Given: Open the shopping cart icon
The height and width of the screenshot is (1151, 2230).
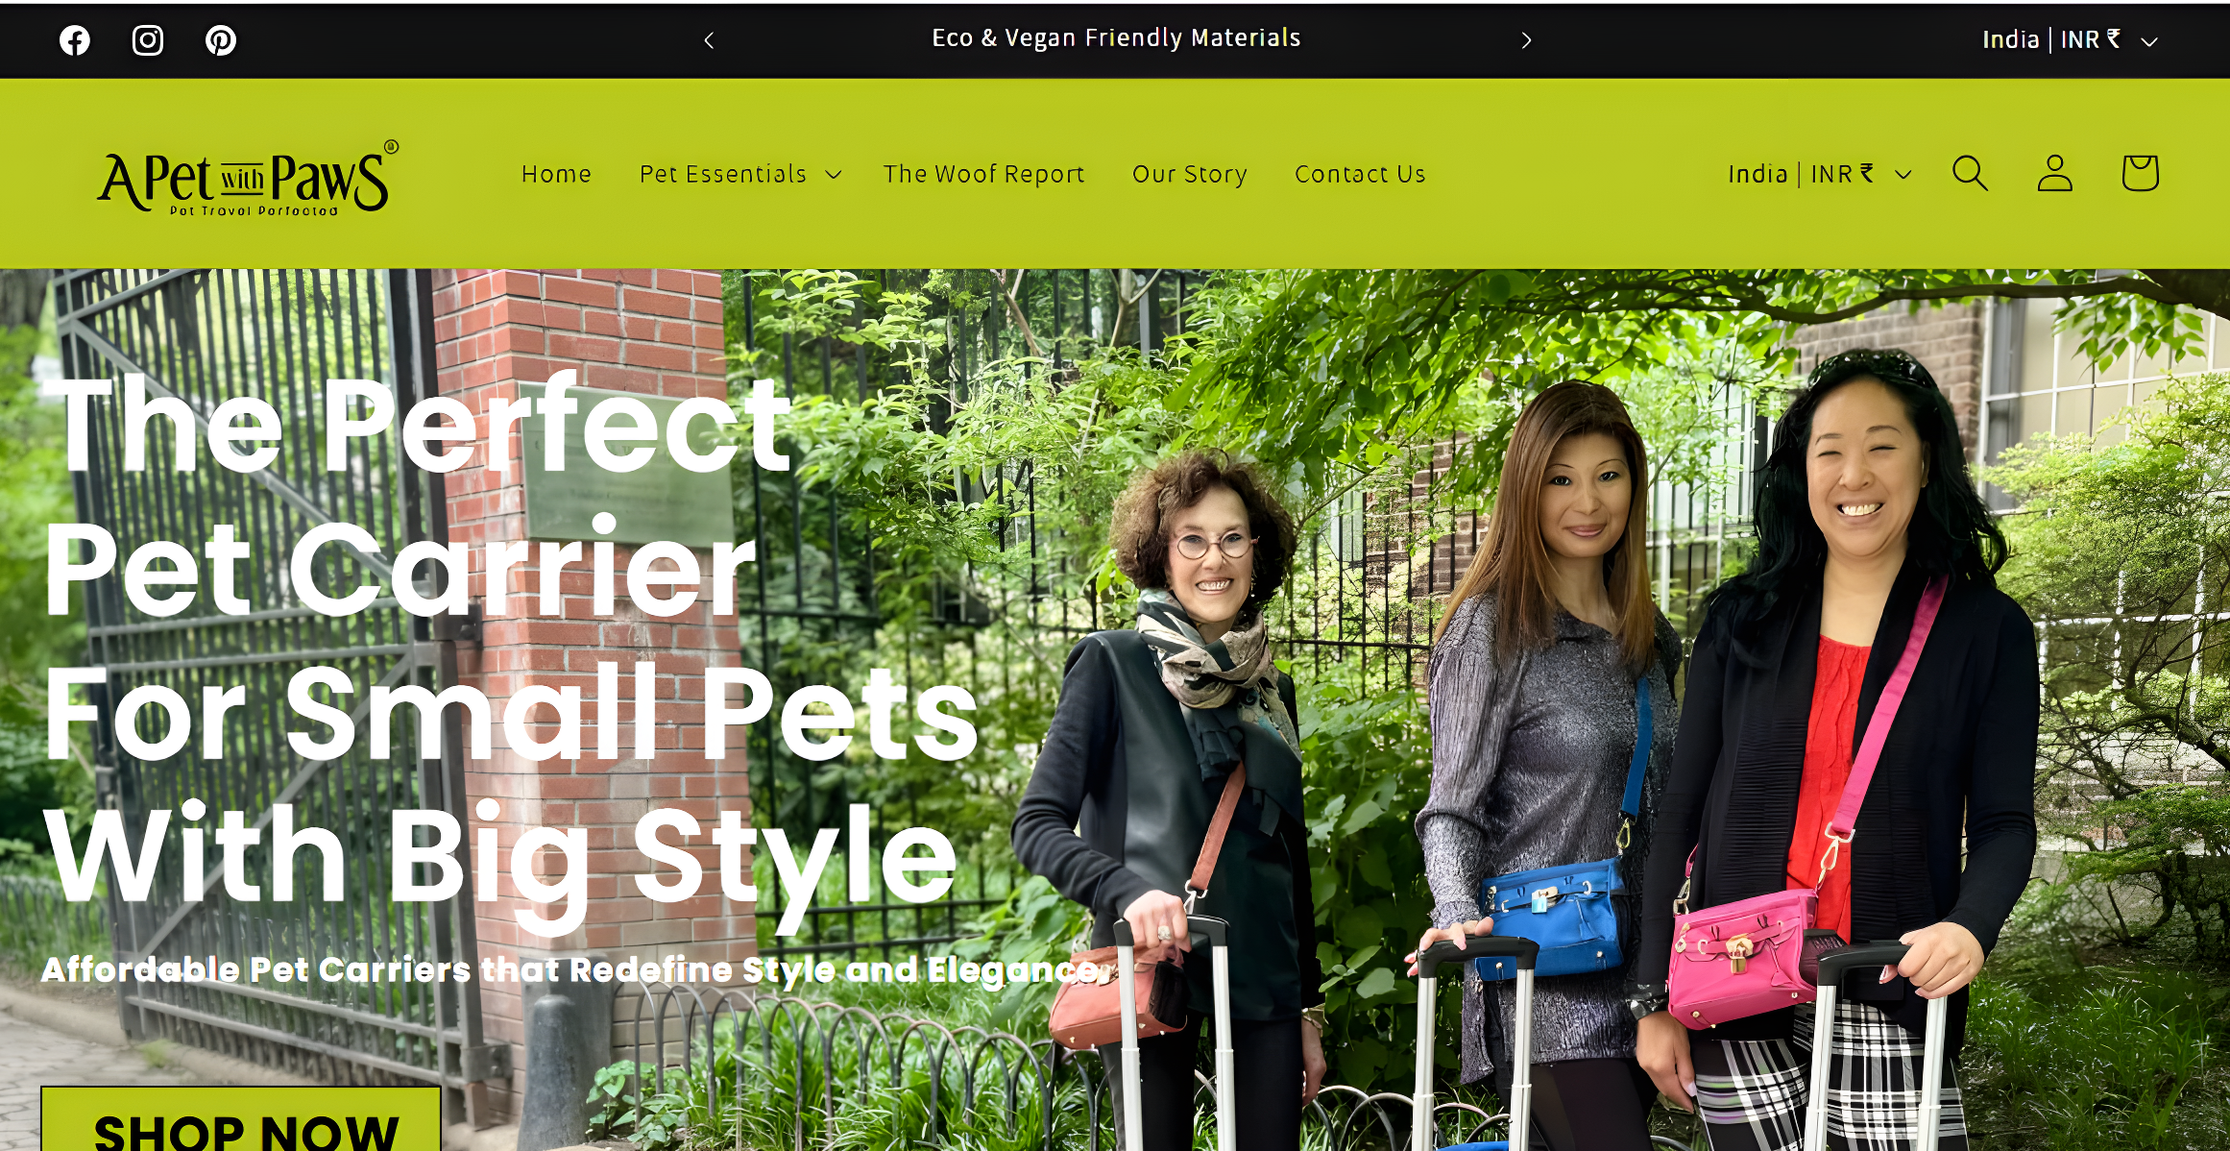Looking at the screenshot, I should (x=2140, y=174).
